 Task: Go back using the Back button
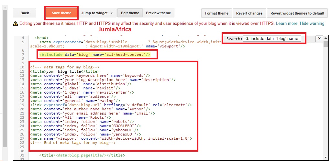(25, 13)
